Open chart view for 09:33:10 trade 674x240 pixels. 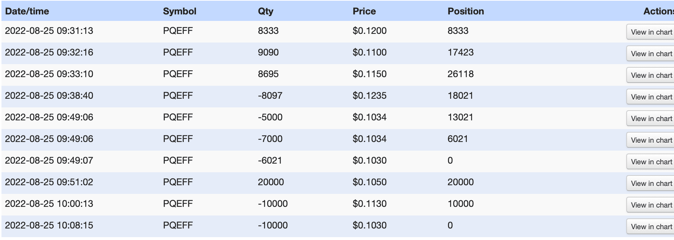(x=651, y=75)
